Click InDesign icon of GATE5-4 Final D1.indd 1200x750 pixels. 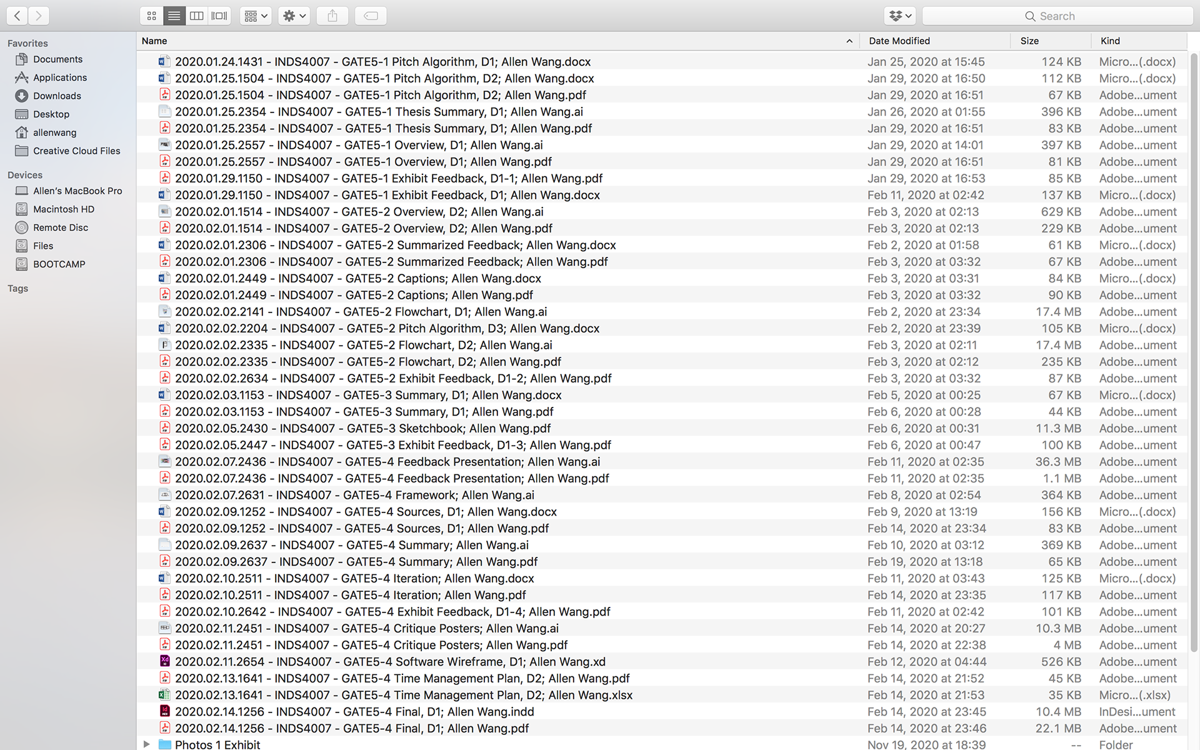[164, 711]
